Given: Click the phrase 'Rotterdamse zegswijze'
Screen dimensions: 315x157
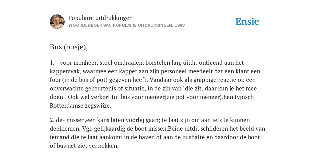Looking at the screenshot, I should click(80, 105).
